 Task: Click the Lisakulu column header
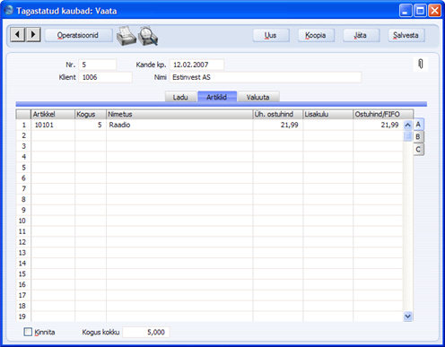click(x=327, y=114)
